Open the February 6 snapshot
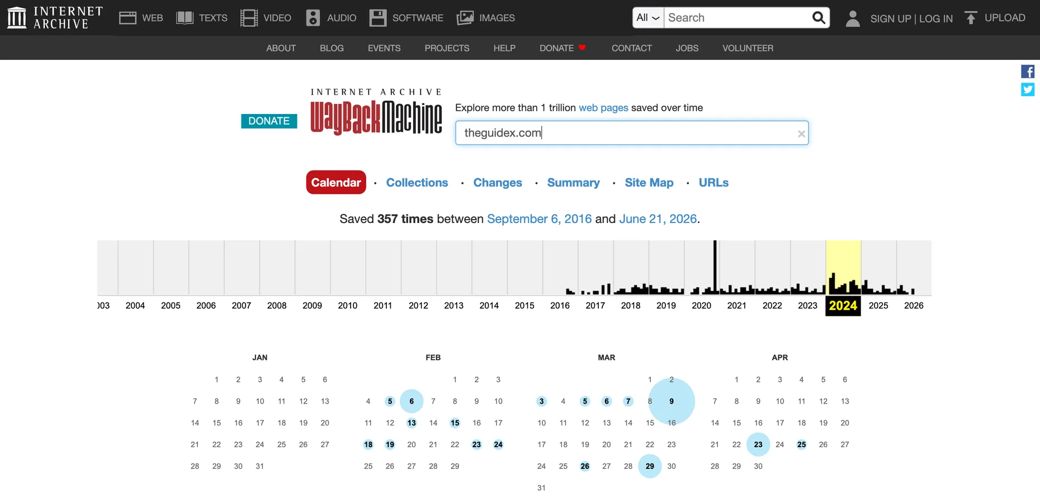This screenshot has height=498, width=1040. click(412, 401)
